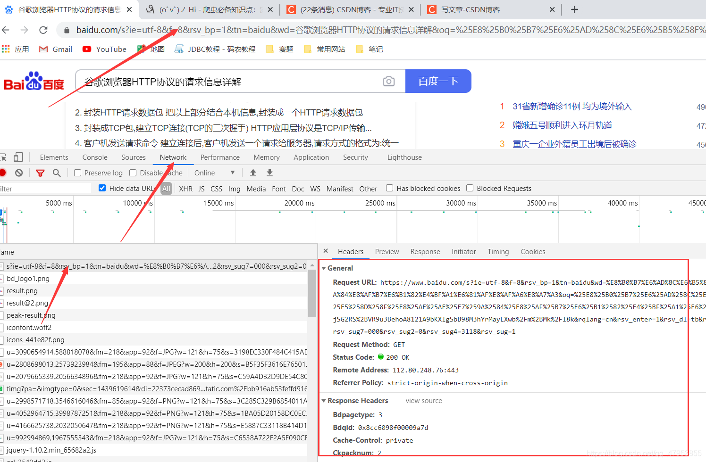Clear the network log with the clear icon
This screenshot has width=706, height=462.
tap(19, 173)
